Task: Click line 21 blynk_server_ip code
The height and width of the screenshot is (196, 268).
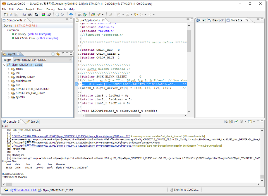Action: tap(126, 88)
